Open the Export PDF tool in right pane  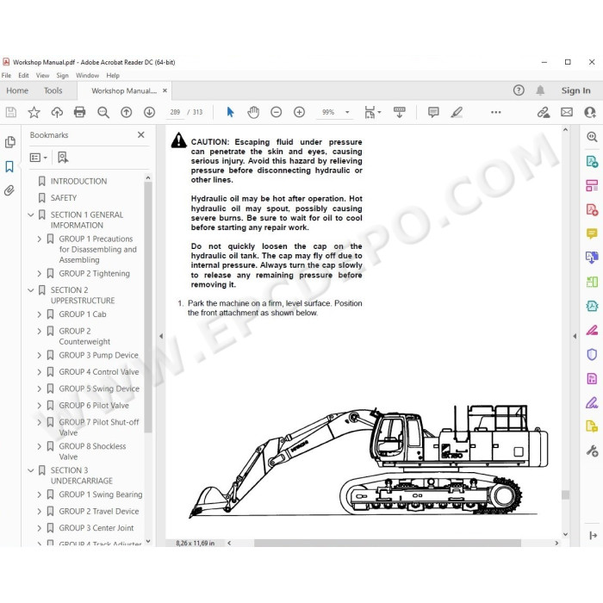pos(592,161)
